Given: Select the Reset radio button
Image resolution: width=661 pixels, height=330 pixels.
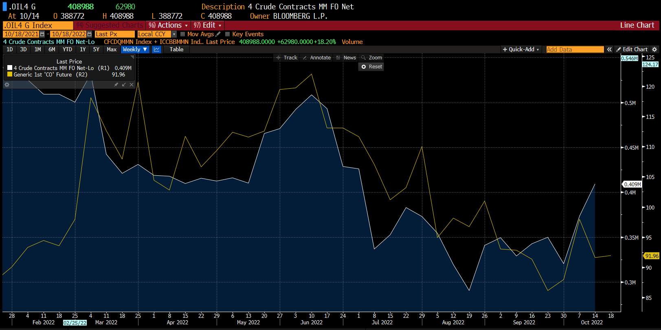Looking at the screenshot, I should tap(364, 67).
